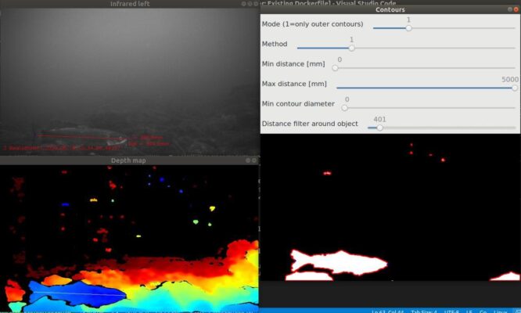The height and width of the screenshot is (313, 521).
Task: Click 'Mode (1=only outer contours)' label
Action: [312, 24]
